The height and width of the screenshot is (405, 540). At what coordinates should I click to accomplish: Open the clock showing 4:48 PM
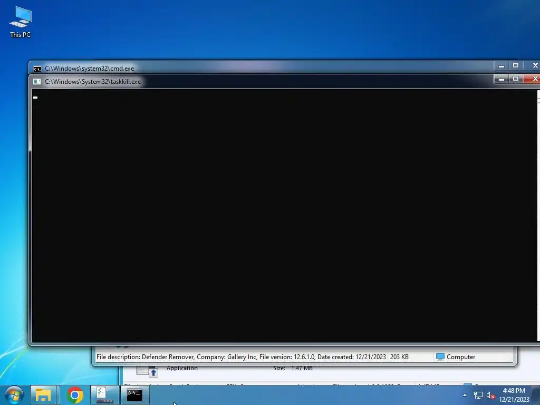click(x=514, y=395)
